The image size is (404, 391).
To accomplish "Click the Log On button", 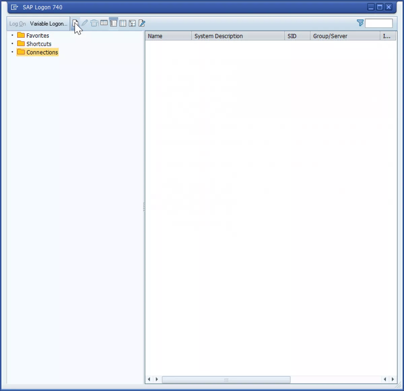I will (18, 24).
